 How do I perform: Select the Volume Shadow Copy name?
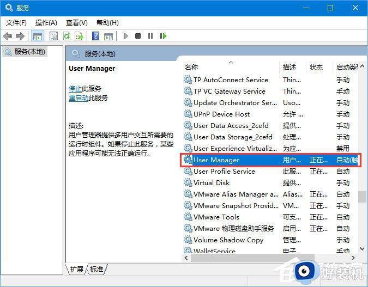pos(228,240)
